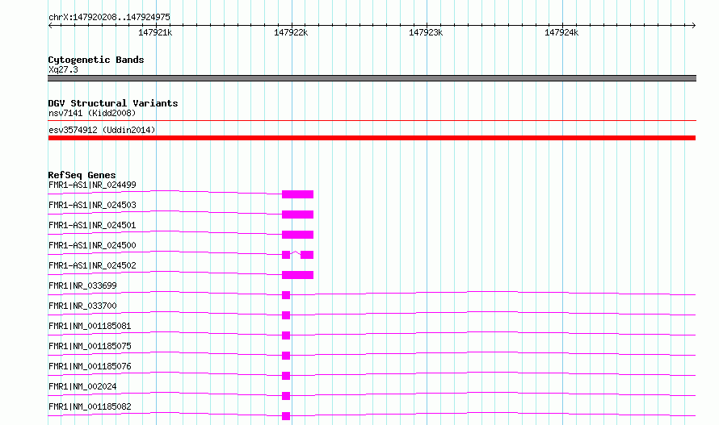The height and width of the screenshot is (425, 719).
Task: Click the FMR1 NM_001185076 exon square
Action: pos(286,376)
